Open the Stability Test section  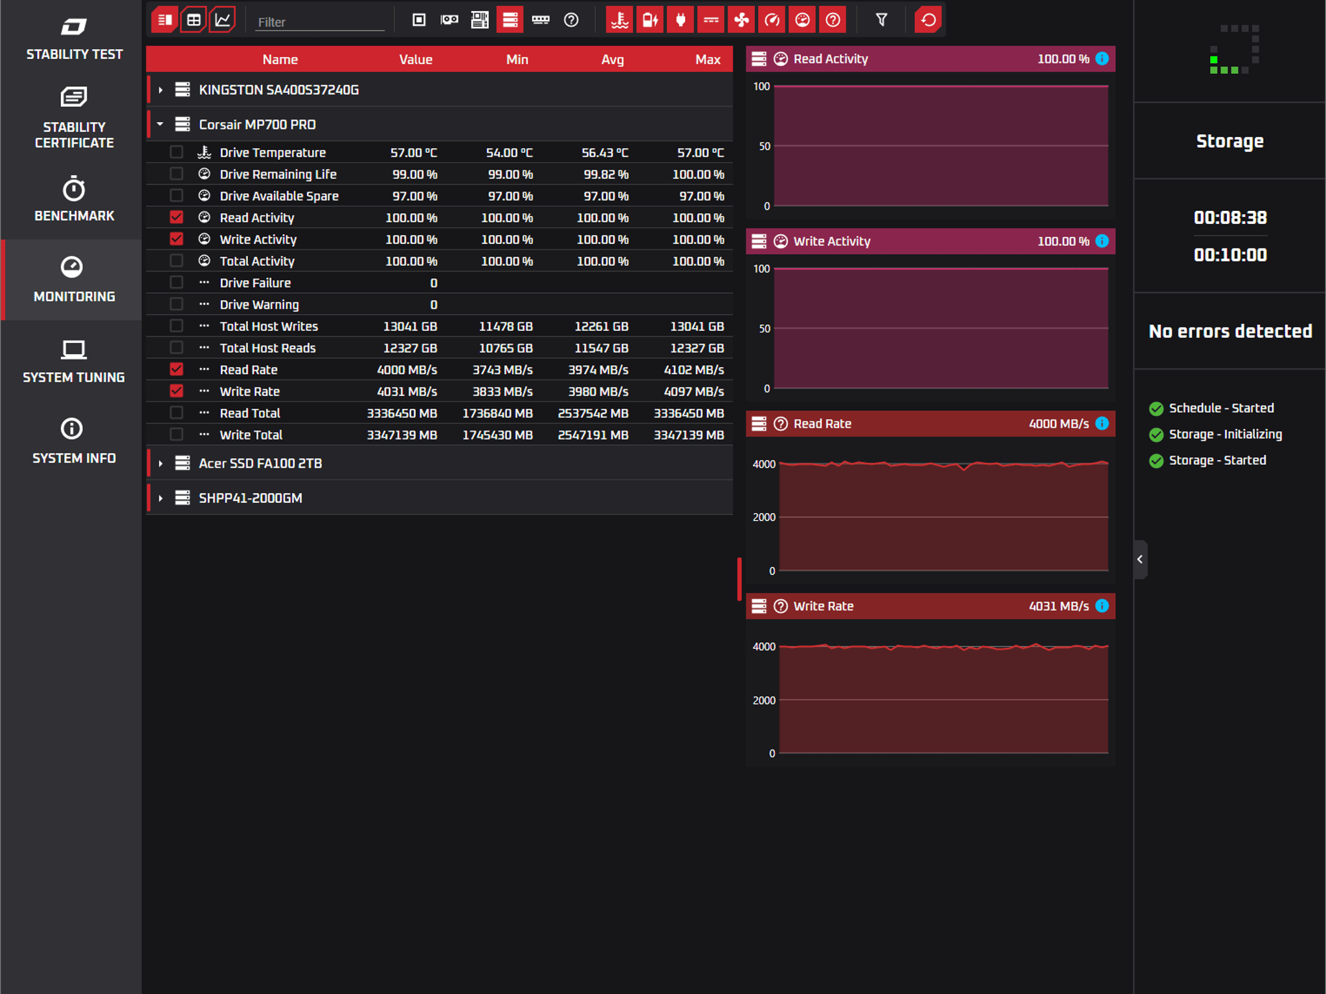pyautogui.click(x=74, y=39)
